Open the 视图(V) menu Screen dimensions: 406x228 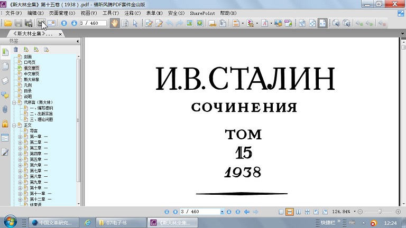[x=89, y=12]
